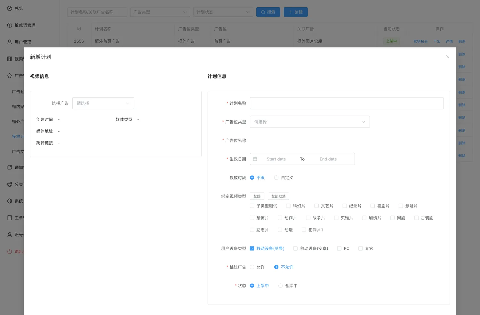
Task: Open the 选择广告 dropdown
Action: [103, 103]
